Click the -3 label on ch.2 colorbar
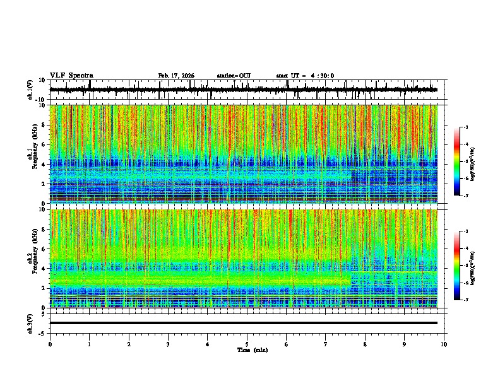Viewport: 500px width, 386px height. 466,231
